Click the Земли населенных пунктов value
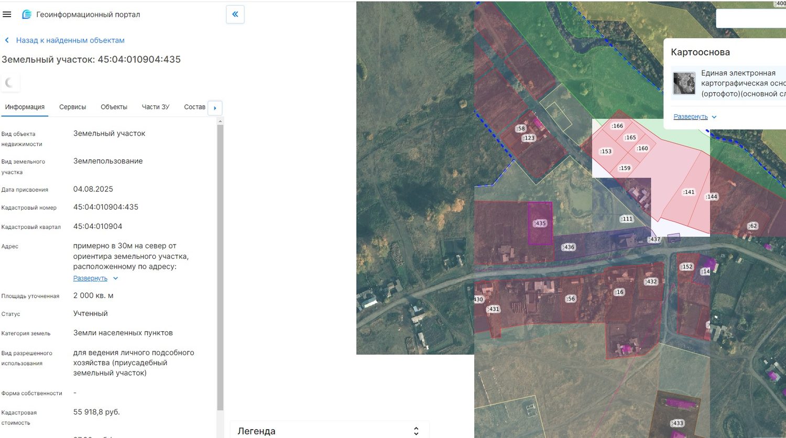The height and width of the screenshot is (438, 786). tap(123, 333)
